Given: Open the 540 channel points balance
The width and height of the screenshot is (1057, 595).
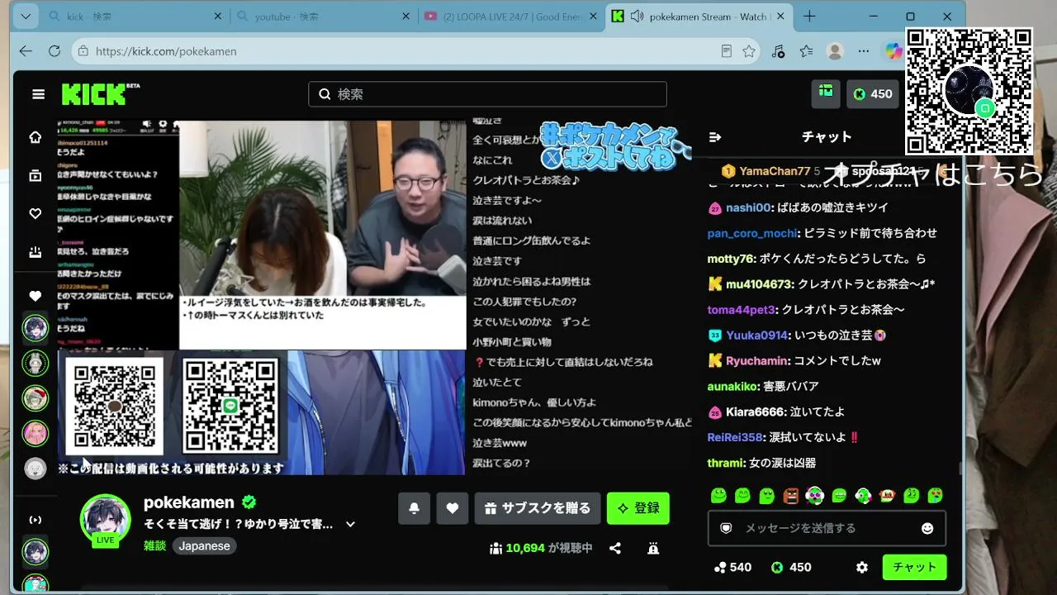Looking at the screenshot, I should tap(732, 568).
